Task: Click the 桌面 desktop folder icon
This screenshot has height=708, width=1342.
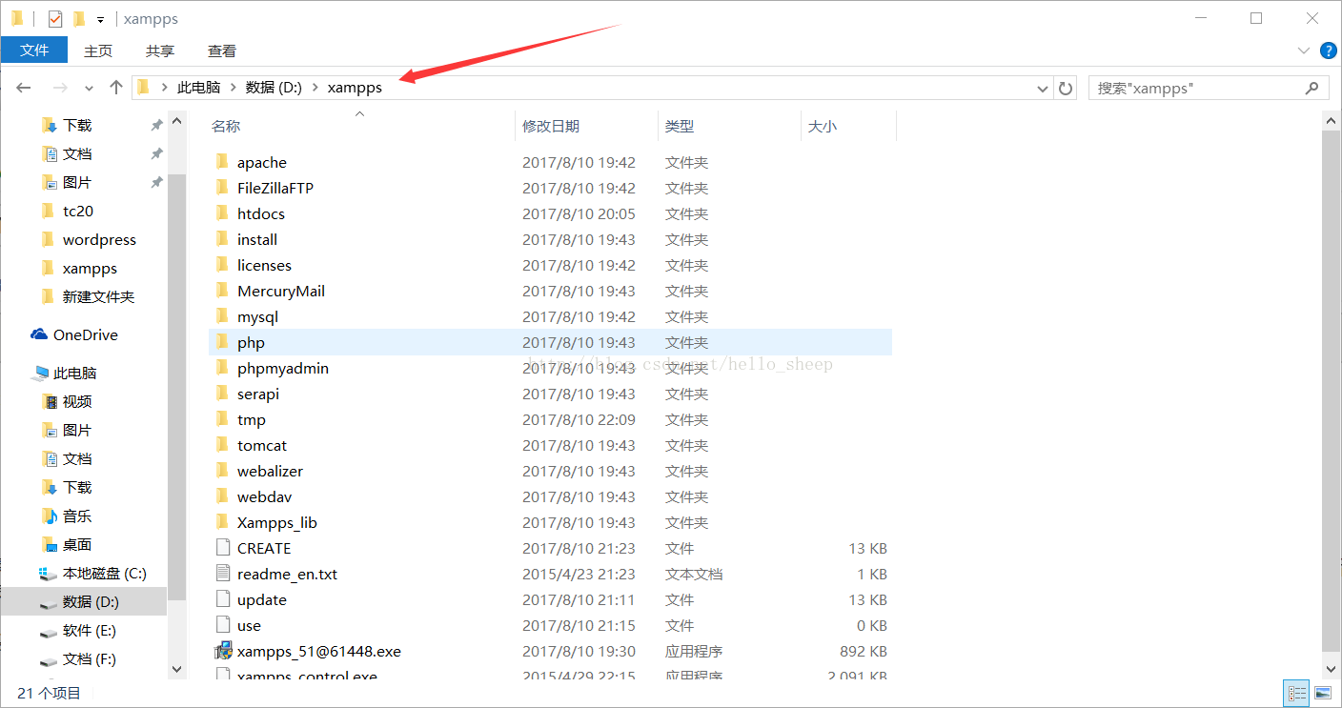Action: point(50,544)
